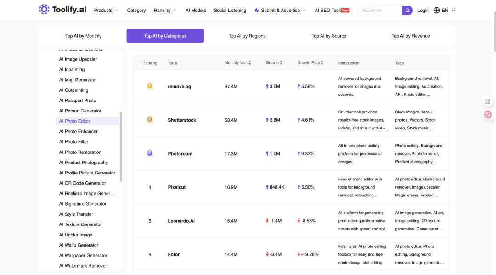Select AI Profile Picture Generator category
This screenshot has height=275, width=496.
click(87, 173)
